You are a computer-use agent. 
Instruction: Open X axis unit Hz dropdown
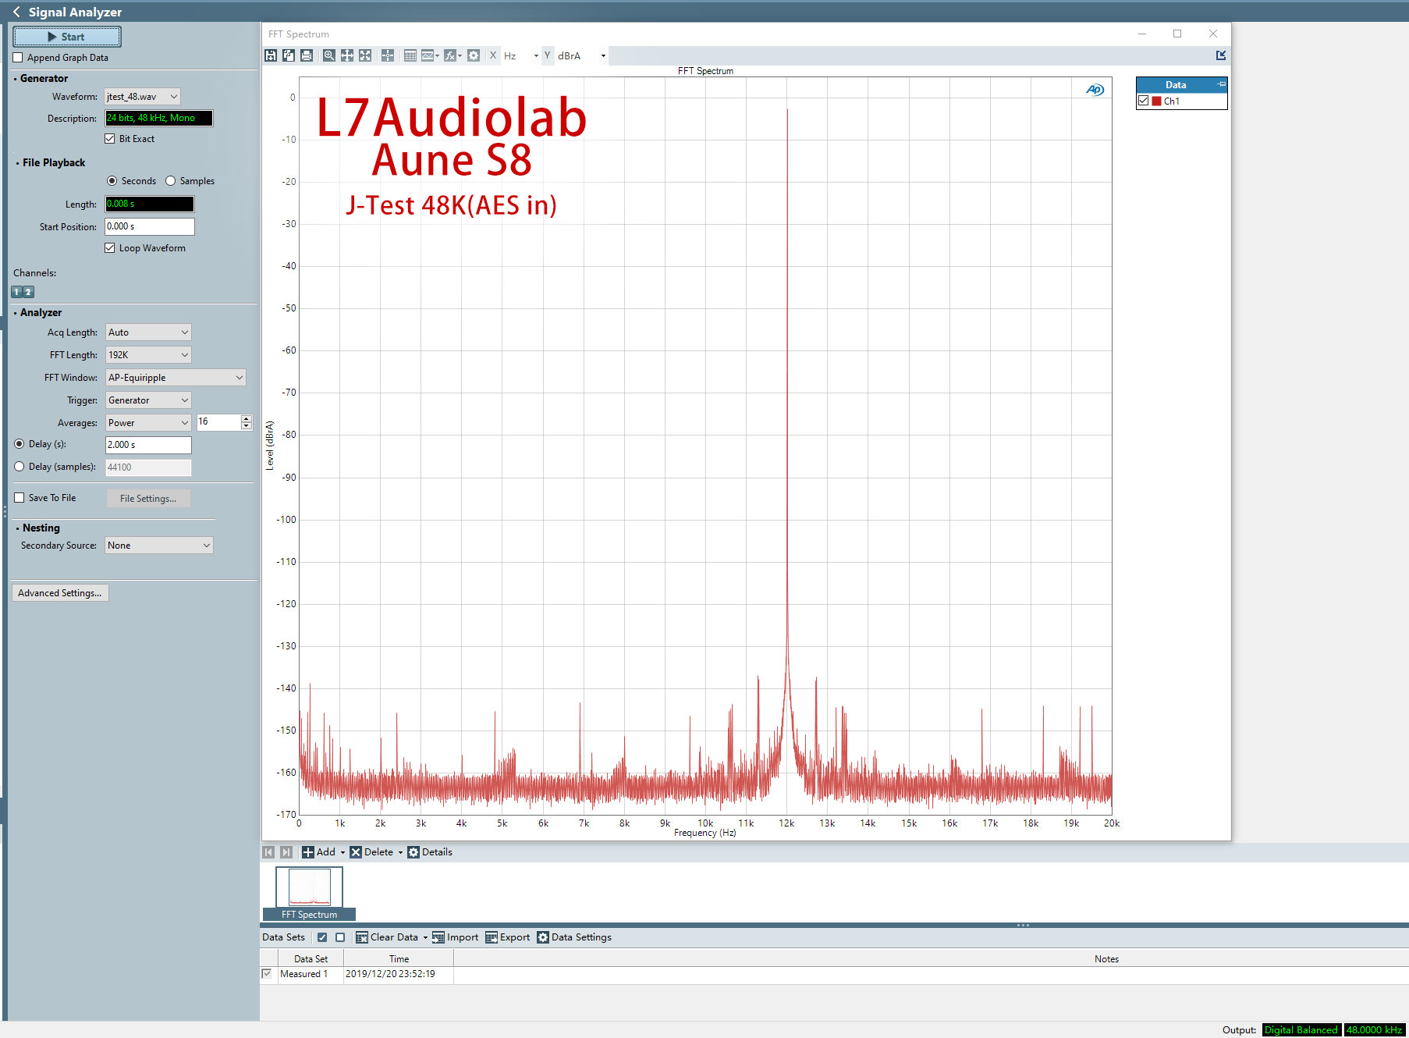click(536, 56)
